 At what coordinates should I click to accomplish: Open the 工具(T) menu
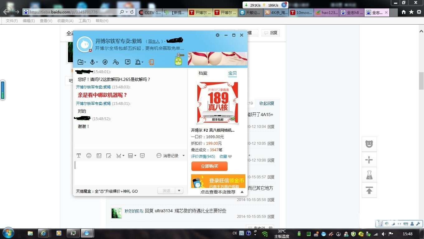[x=84, y=21]
